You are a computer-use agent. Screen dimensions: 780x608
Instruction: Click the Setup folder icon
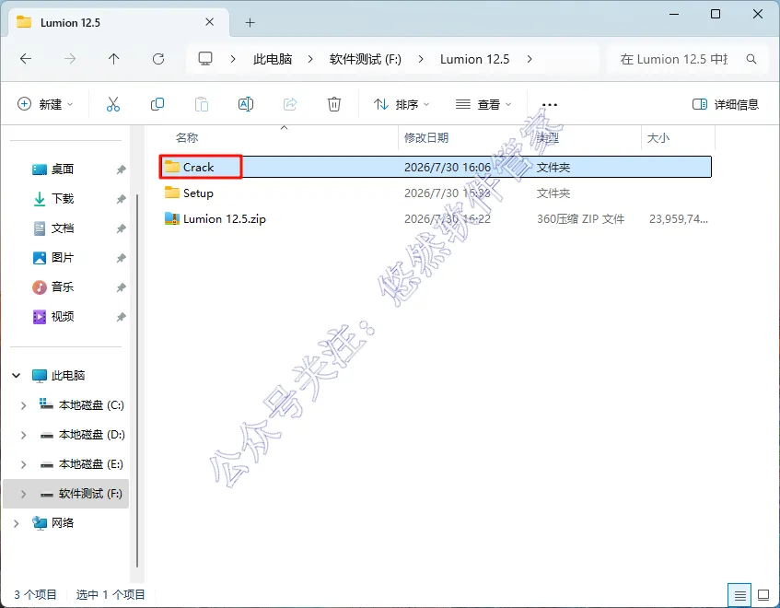[171, 193]
